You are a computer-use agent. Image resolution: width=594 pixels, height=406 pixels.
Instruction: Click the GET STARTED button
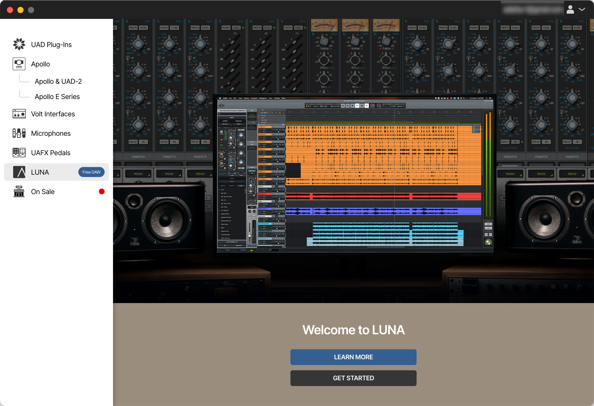click(353, 378)
